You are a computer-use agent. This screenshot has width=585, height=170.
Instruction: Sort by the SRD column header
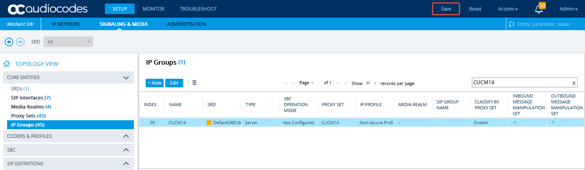pos(212,105)
